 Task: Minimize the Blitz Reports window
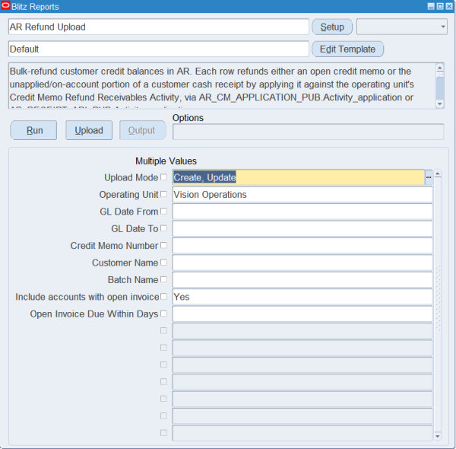431,6
